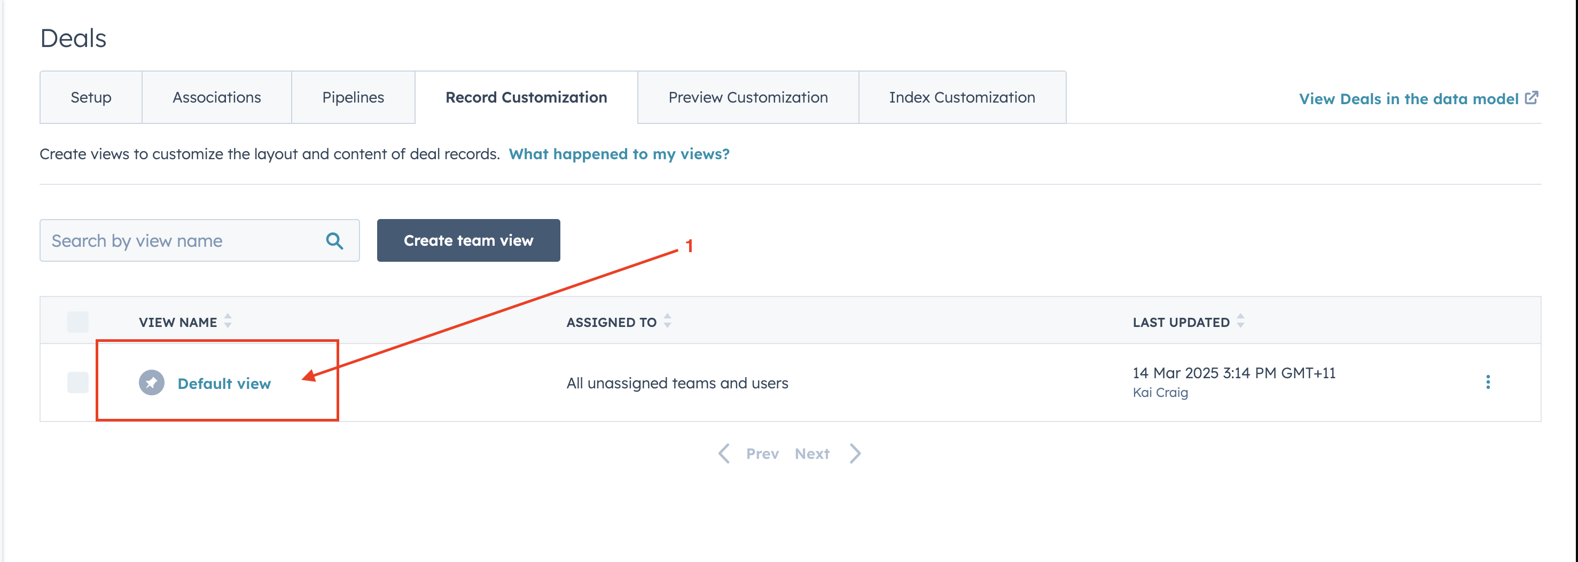Open the Preview Customization tab
1578x562 pixels.
coord(748,97)
